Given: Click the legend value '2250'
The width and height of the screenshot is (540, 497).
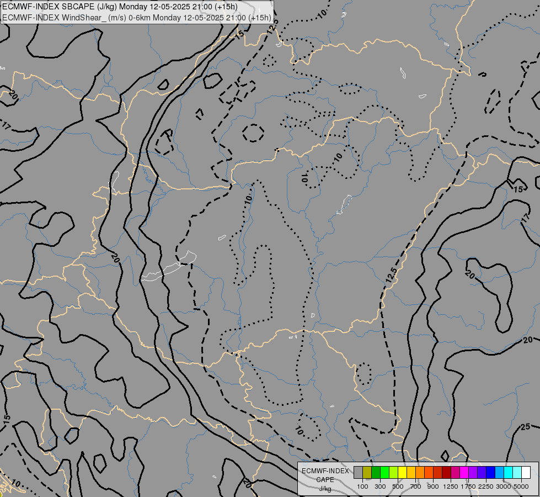Looking at the screenshot, I should (486, 487).
